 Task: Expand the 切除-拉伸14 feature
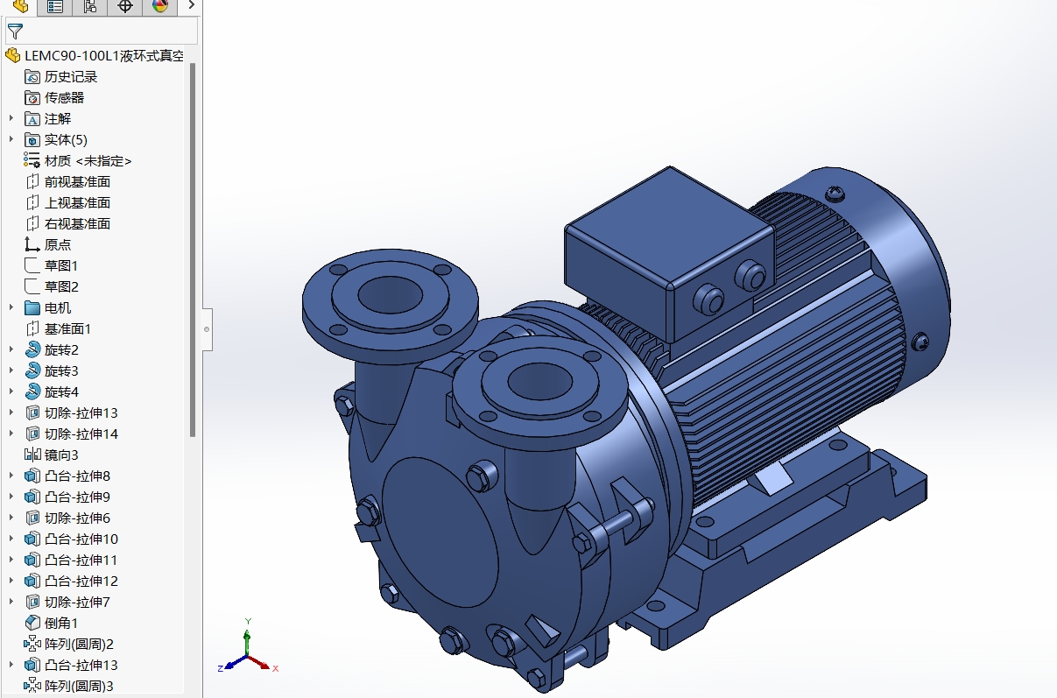tap(11, 434)
